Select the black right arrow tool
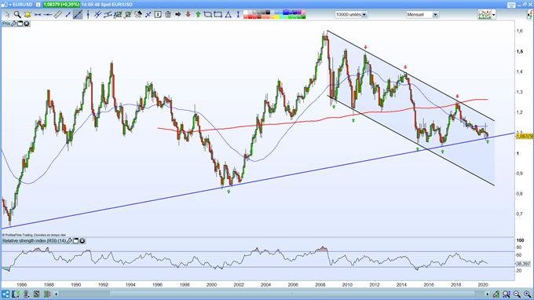This screenshot has width=534, height=300. [177, 15]
